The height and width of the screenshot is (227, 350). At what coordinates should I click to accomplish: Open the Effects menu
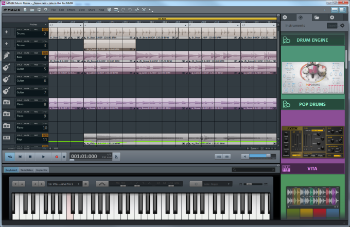[71, 10]
